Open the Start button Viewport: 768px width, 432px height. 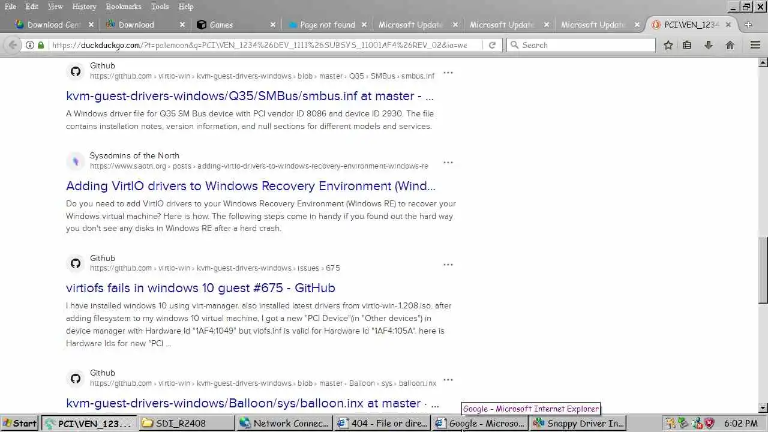click(x=20, y=423)
